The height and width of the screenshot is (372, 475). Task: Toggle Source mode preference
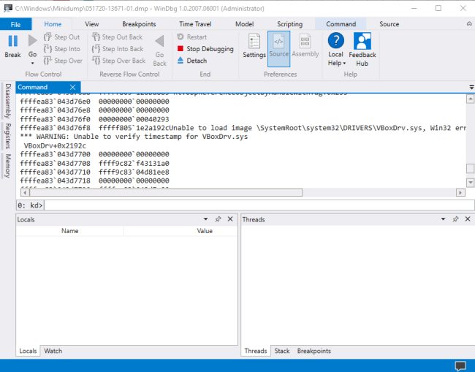point(278,49)
